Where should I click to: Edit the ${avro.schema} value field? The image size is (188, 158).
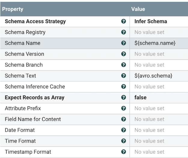point(153,76)
